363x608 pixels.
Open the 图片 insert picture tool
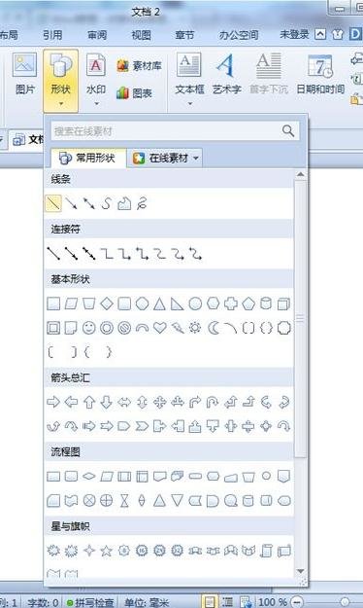[x=25, y=75]
